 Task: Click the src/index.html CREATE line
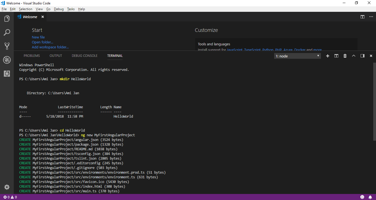click(x=72, y=187)
